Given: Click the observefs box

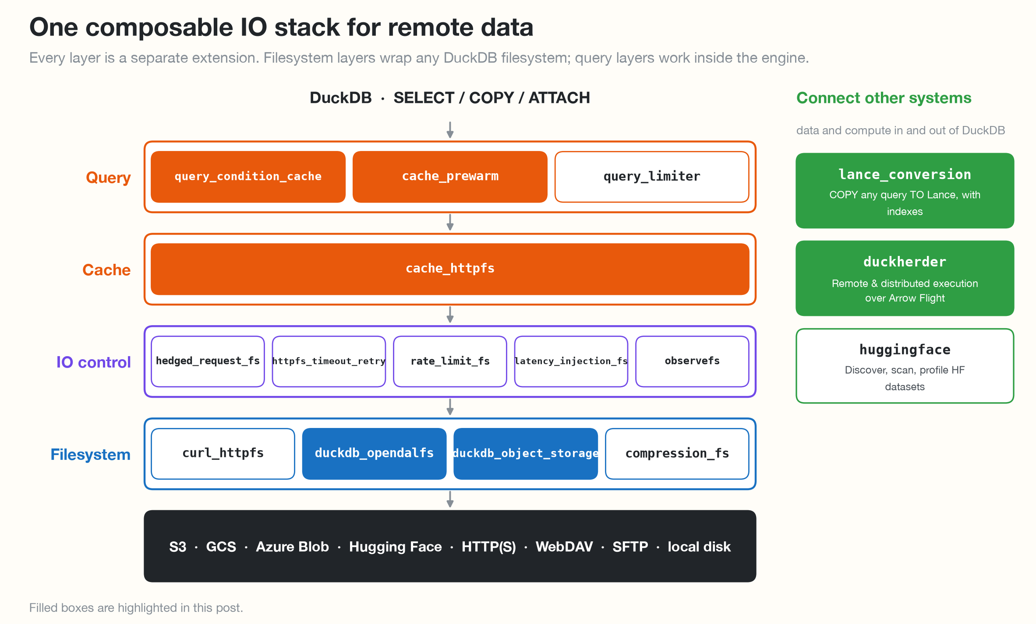Looking at the screenshot, I should [692, 361].
